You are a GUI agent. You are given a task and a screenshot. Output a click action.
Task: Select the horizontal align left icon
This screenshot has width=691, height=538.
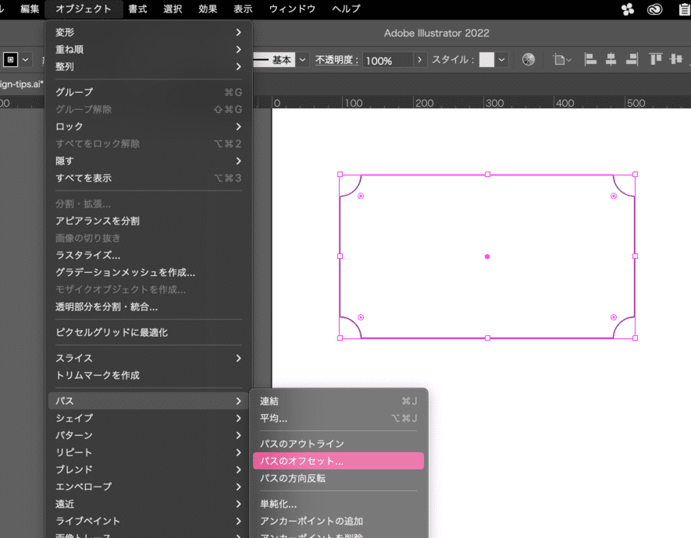[590, 59]
